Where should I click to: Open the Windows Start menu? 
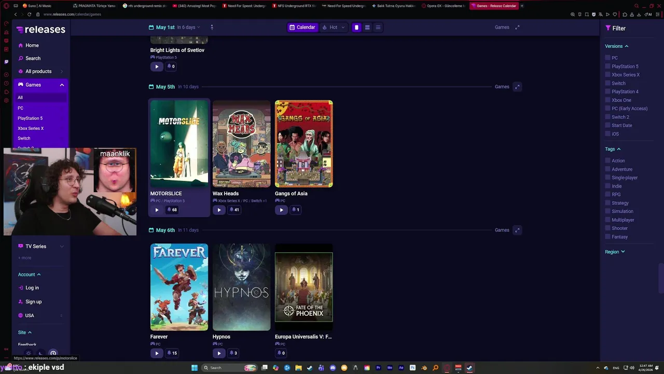click(x=195, y=368)
